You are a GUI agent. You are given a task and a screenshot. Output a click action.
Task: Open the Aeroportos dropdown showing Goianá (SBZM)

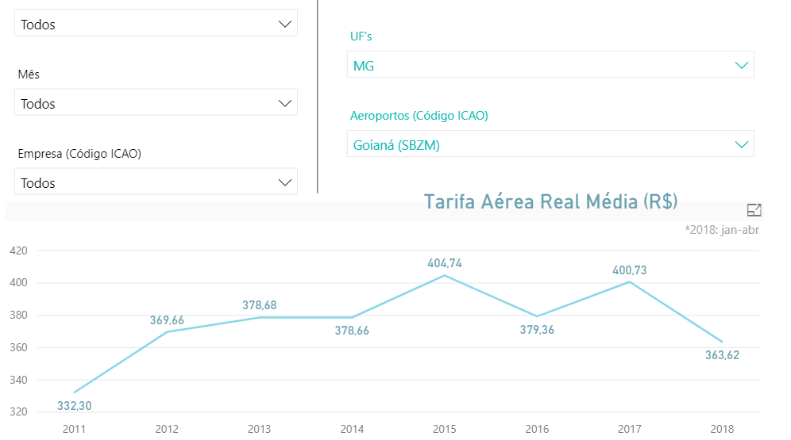tap(550, 143)
